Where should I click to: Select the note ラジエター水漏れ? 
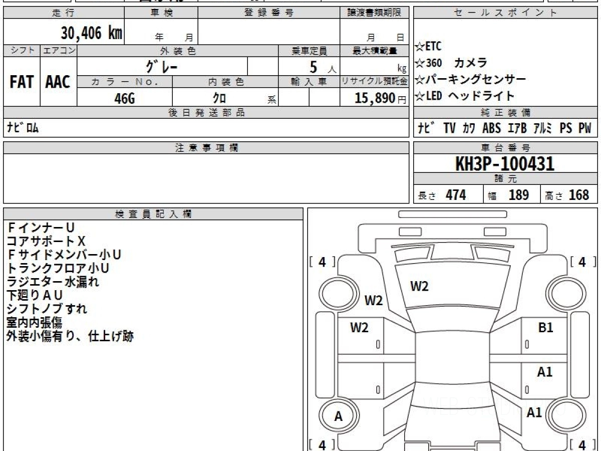point(53,282)
